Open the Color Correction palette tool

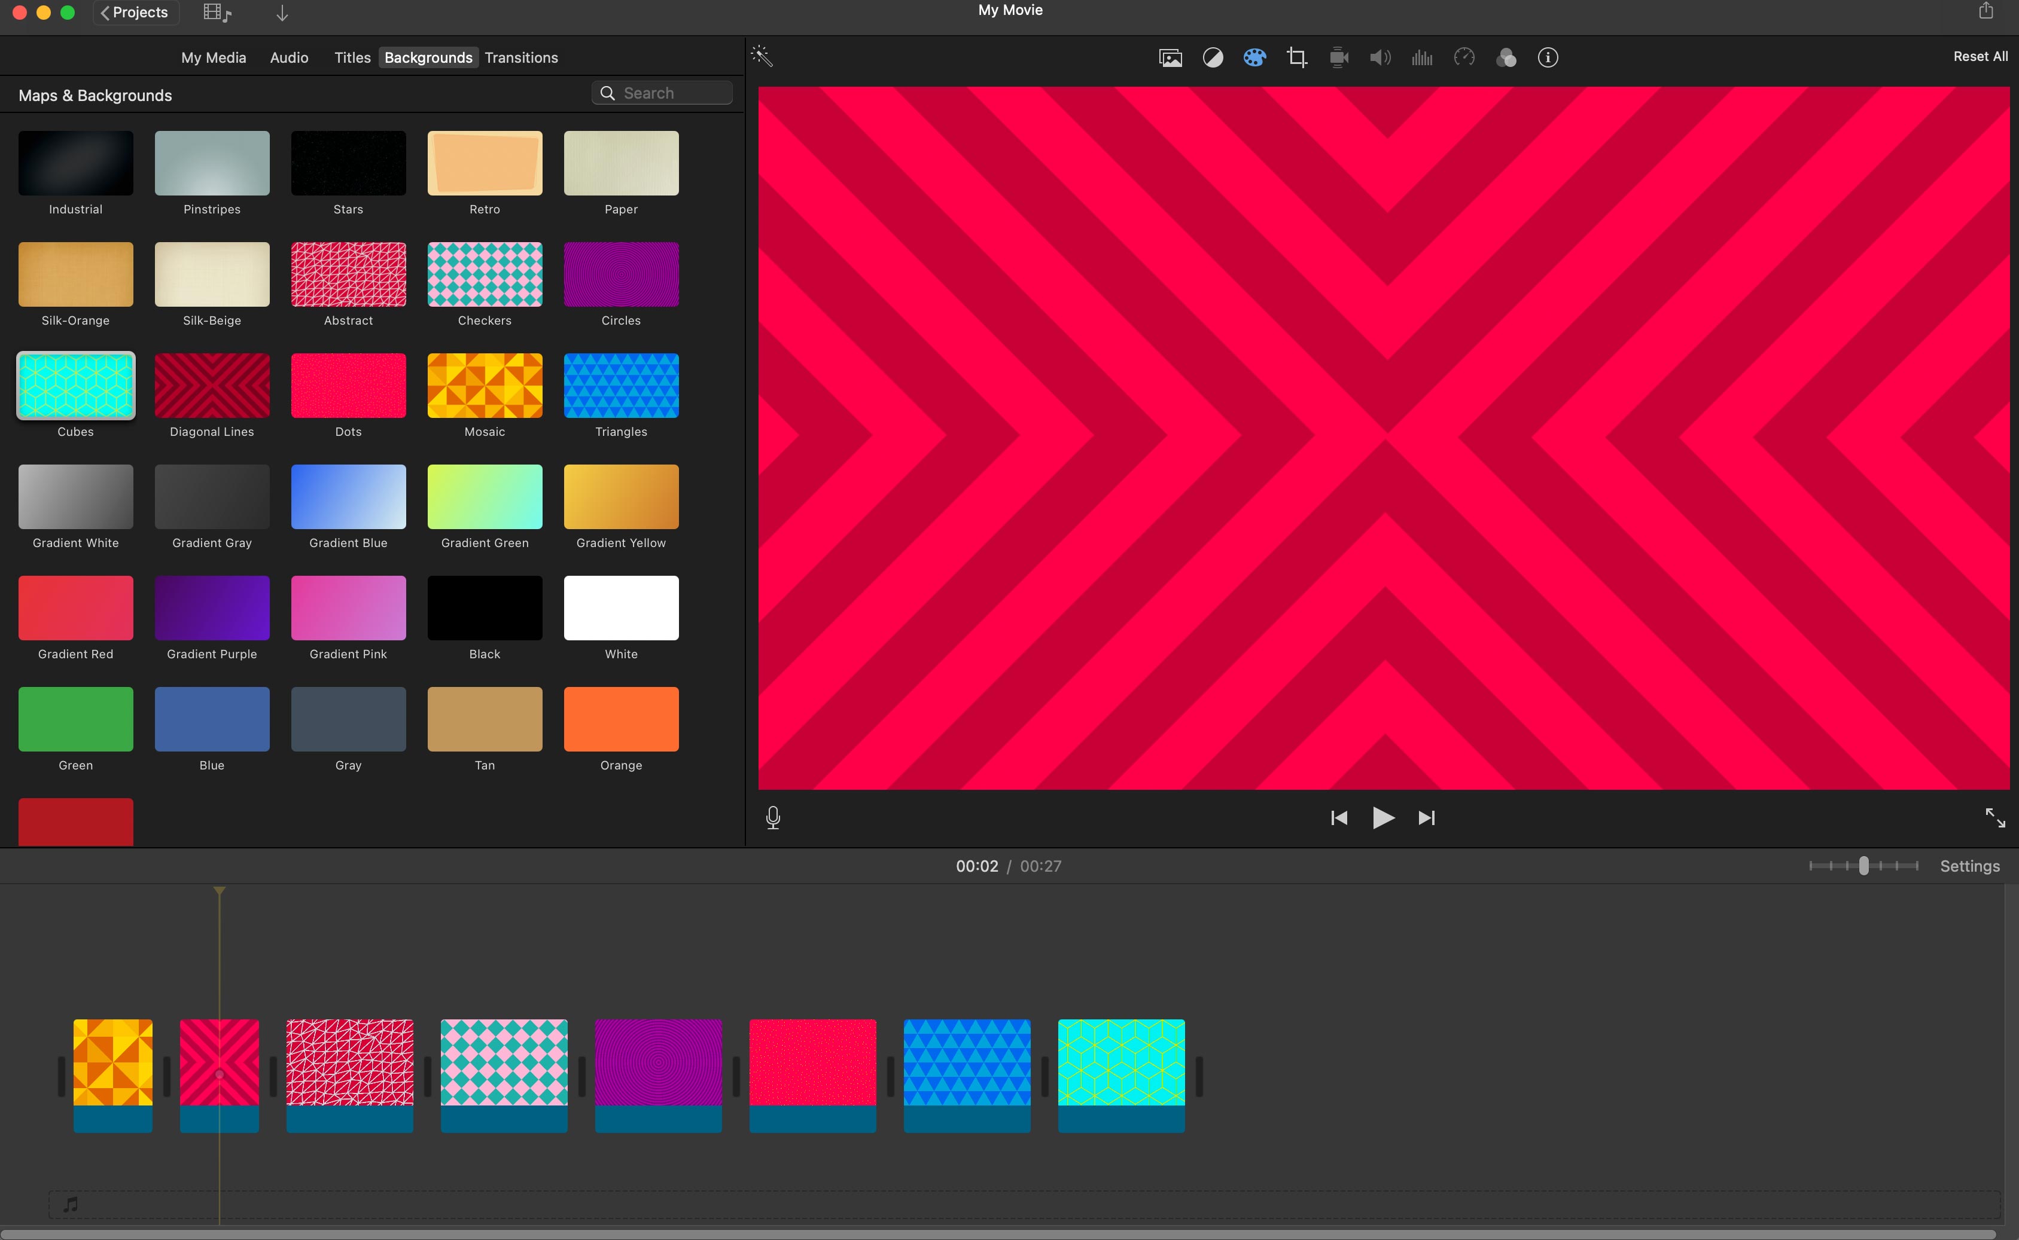tap(1254, 57)
